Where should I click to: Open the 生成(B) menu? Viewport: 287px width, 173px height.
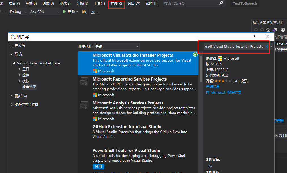(x=31, y=3)
